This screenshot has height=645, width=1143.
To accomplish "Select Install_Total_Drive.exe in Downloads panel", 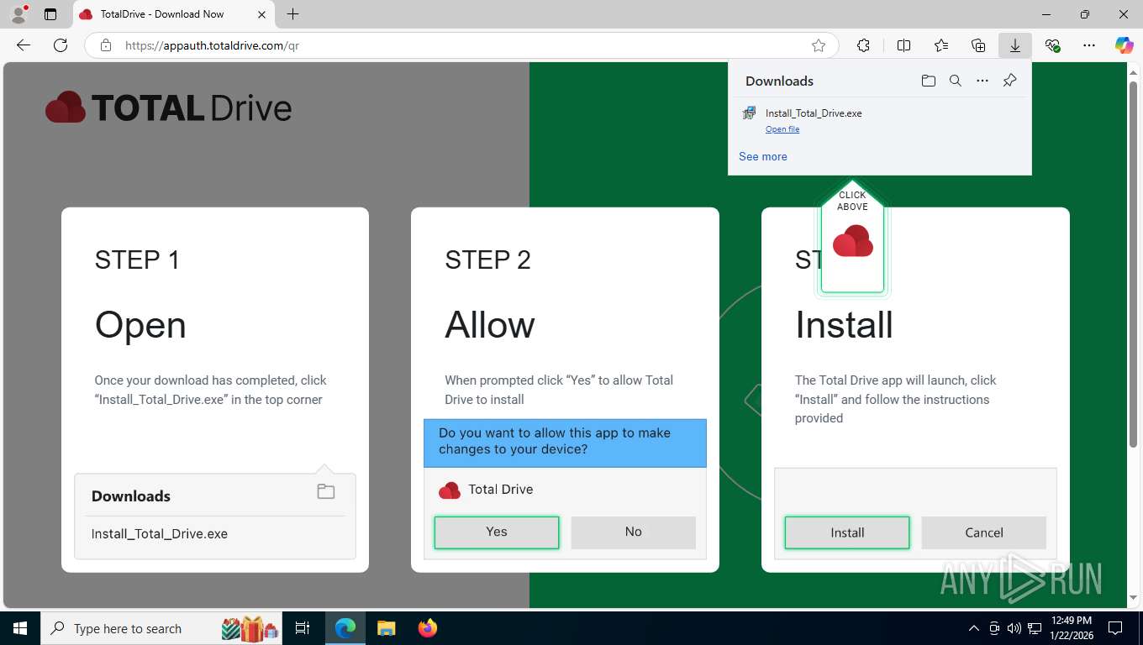I will click(814, 113).
